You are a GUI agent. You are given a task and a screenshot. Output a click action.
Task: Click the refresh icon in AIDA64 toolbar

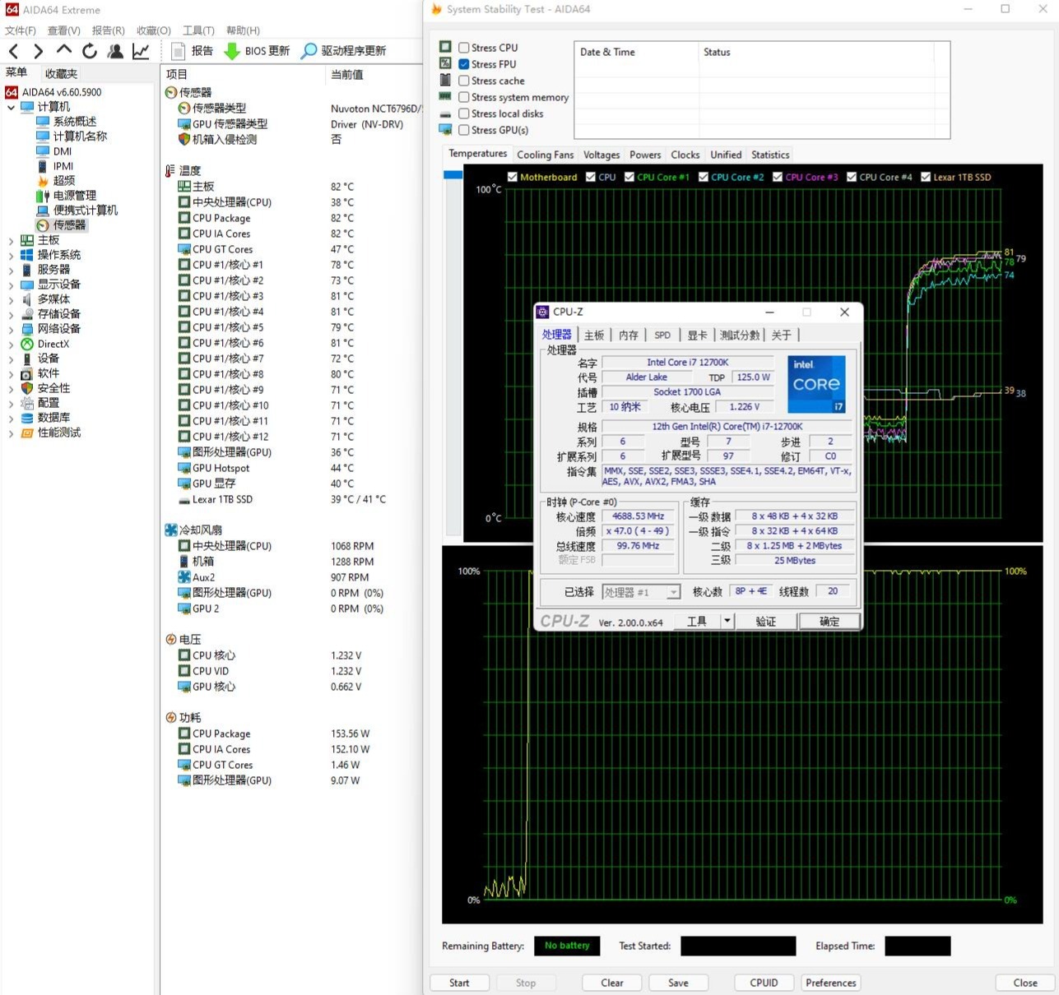click(90, 51)
